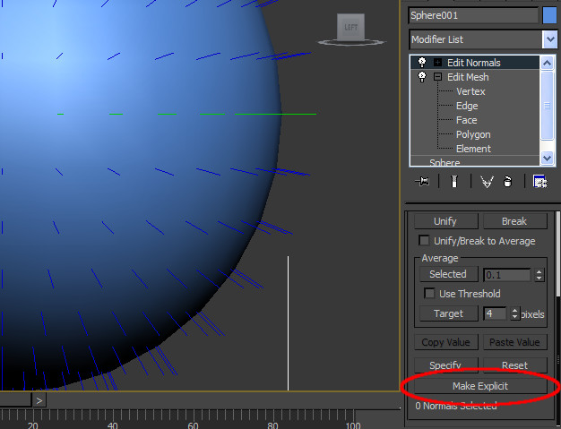Click the Selected threshold value field
This screenshot has height=429, width=561.
click(506, 275)
